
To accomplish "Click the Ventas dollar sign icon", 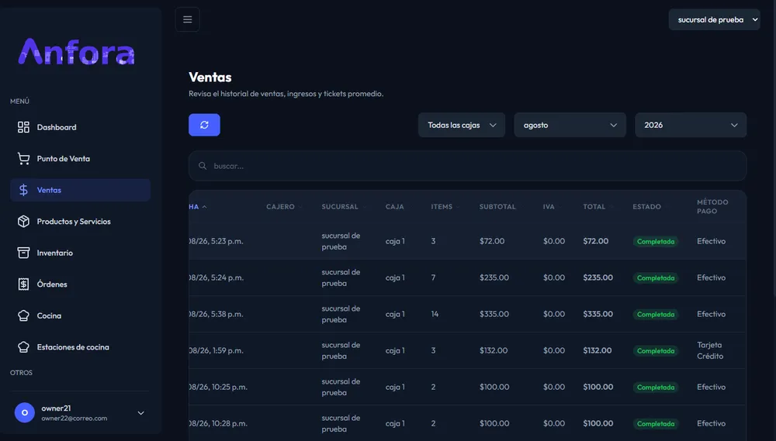I will pyautogui.click(x=23, y=190).
